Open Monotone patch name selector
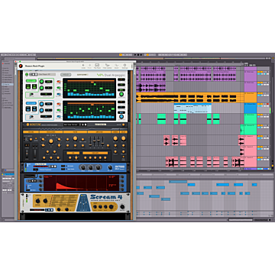 tap(71, 125)
